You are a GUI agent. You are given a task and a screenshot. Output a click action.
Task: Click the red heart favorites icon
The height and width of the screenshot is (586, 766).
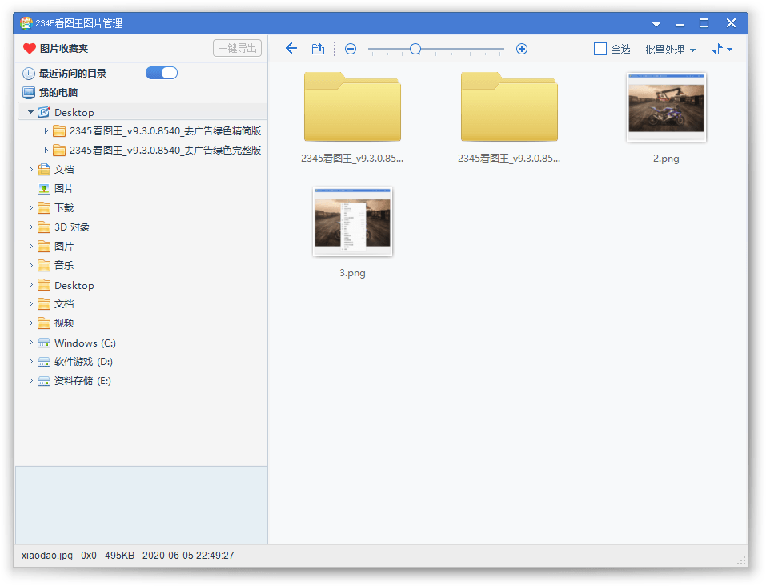(x=30, y=48)
